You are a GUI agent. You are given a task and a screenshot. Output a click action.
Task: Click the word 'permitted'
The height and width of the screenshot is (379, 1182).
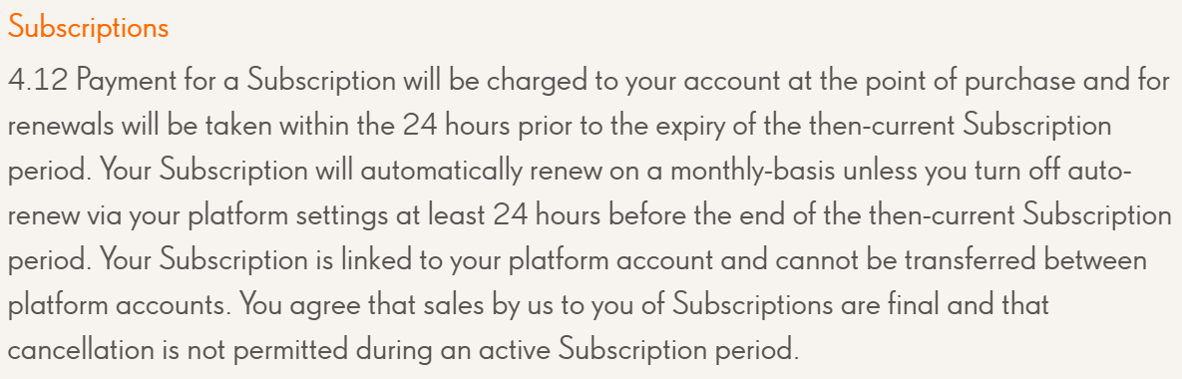click(x=285, y=352)
